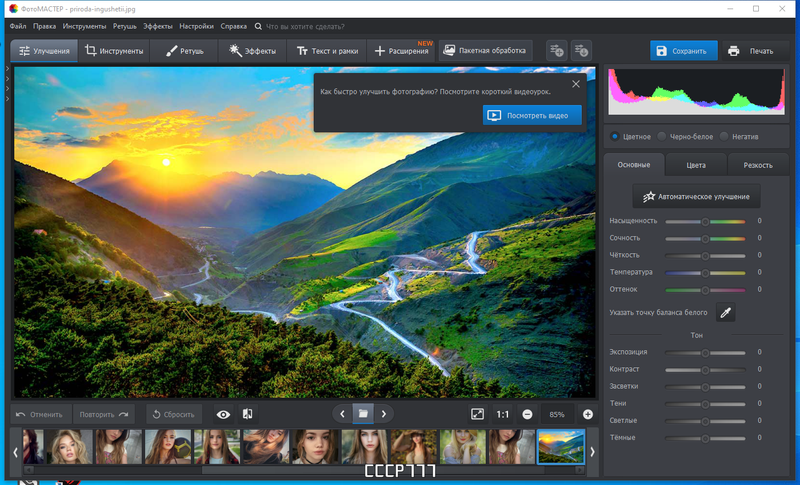800x485 pixels.
Task: Click the save preset sliders-plus icon
Action: point(557,51)
